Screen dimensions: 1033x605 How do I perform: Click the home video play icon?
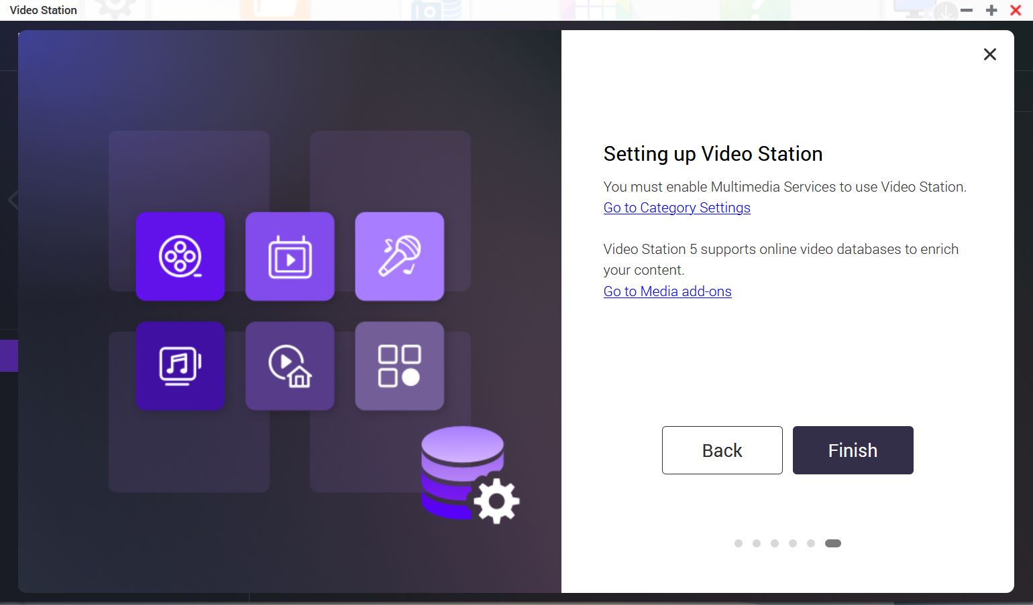(290, 366)
